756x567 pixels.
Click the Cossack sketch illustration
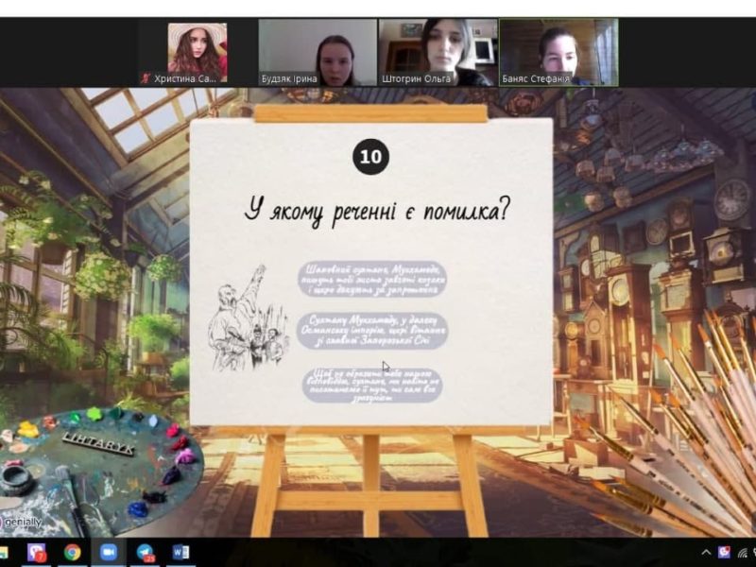(x=249, y=321)
